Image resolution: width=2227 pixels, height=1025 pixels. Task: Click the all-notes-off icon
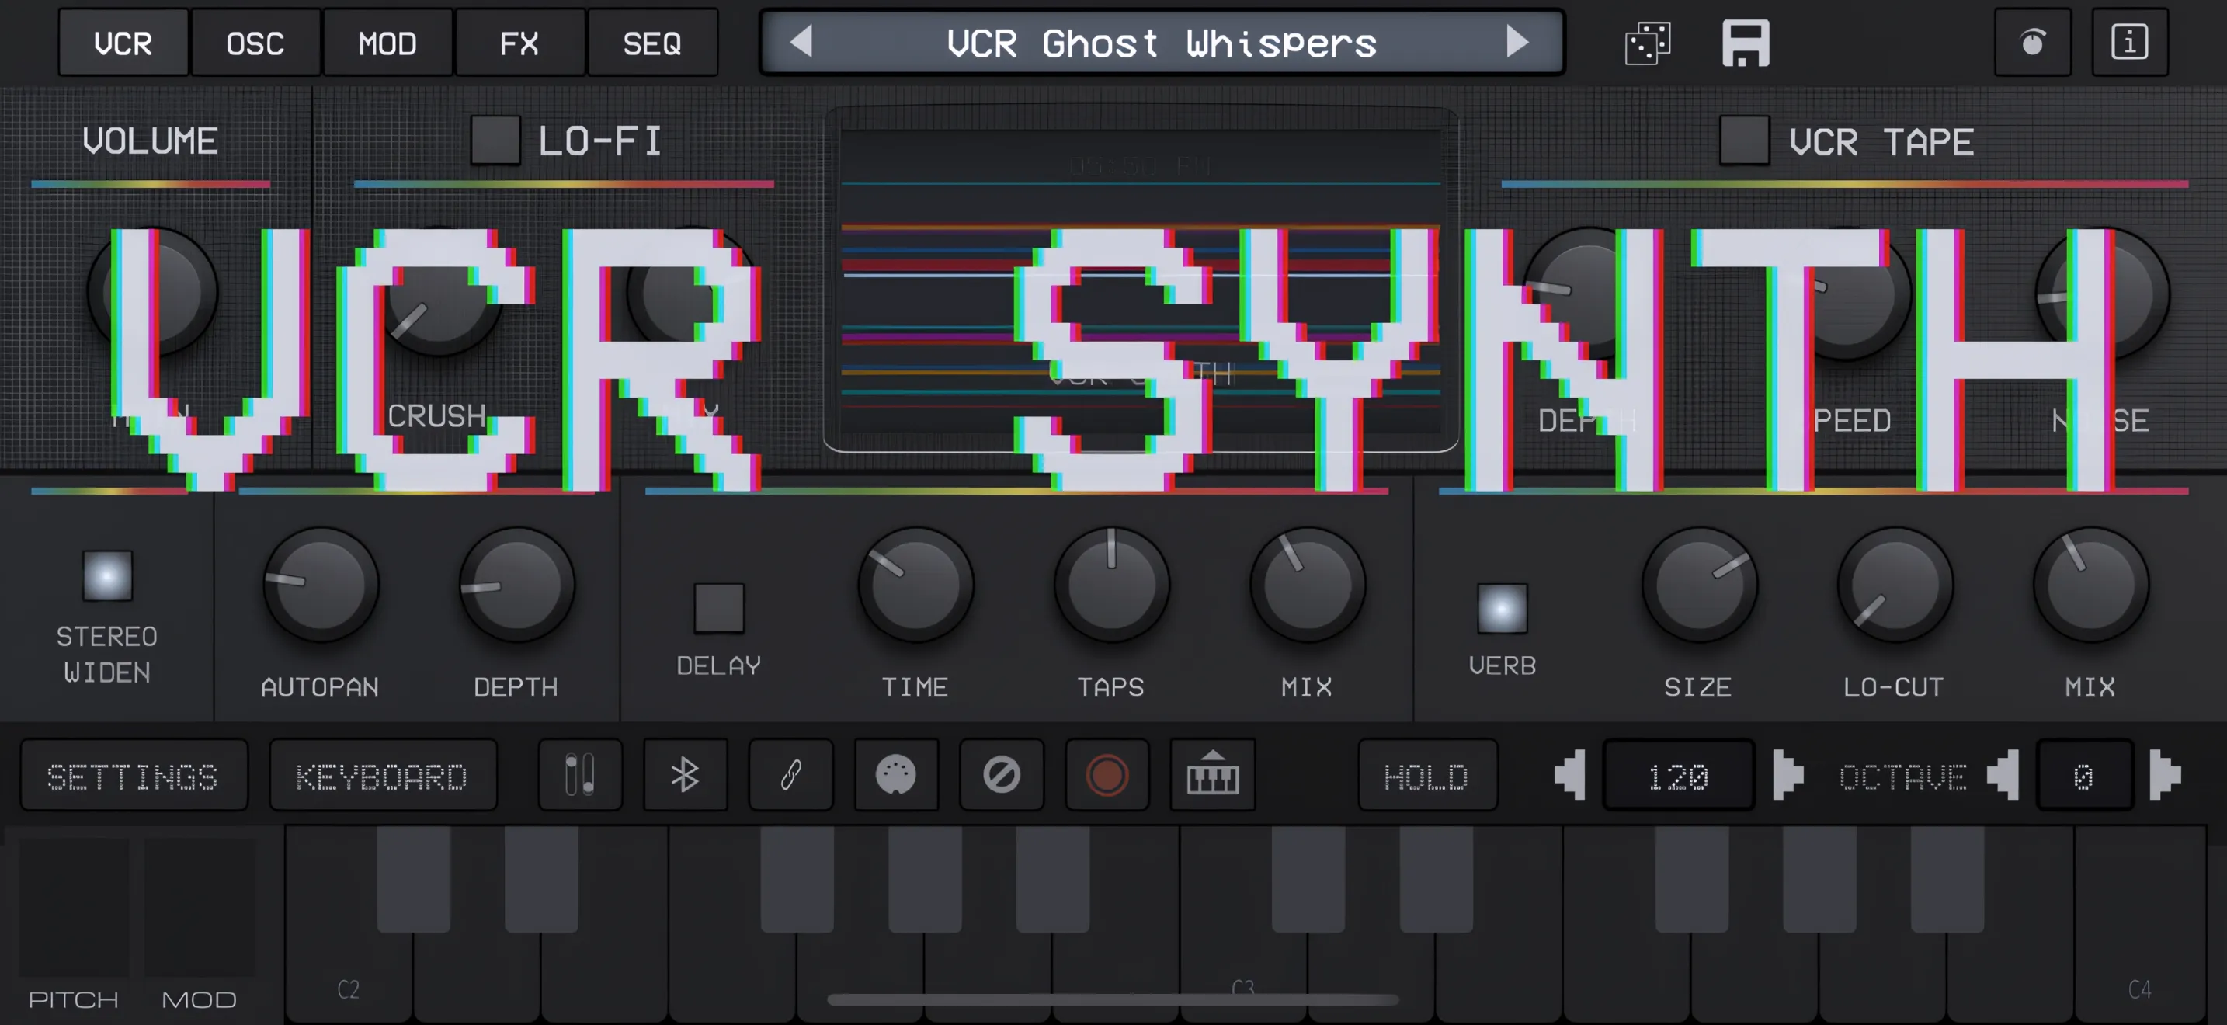click(1002, 775)
